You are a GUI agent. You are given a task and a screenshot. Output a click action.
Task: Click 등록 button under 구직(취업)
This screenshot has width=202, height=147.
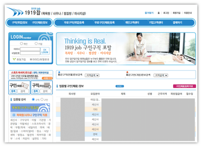coord(36,91)
